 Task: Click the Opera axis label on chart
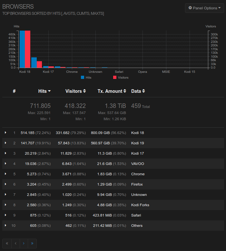pos(142,72)
